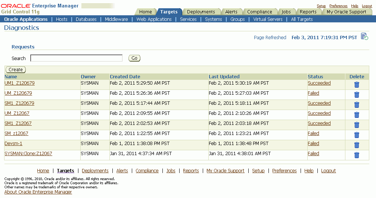Open the Devsm-1 request link
This screenshot has width=376, height=198.
pos(13,144)
